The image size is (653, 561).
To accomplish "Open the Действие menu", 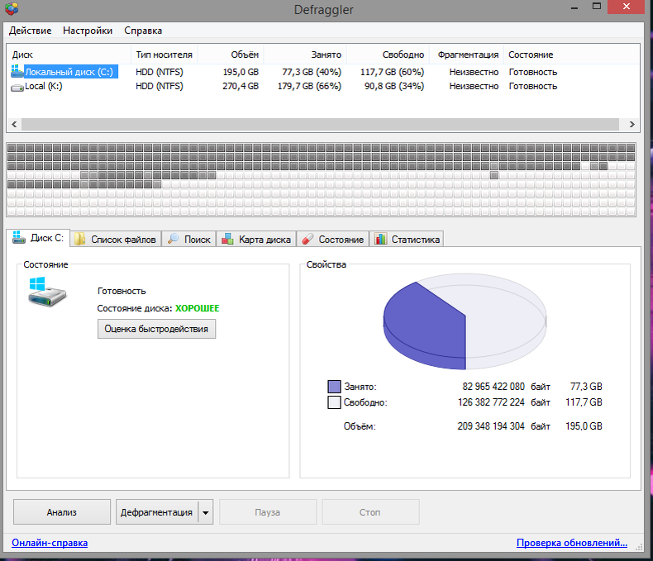I will 30,31.
